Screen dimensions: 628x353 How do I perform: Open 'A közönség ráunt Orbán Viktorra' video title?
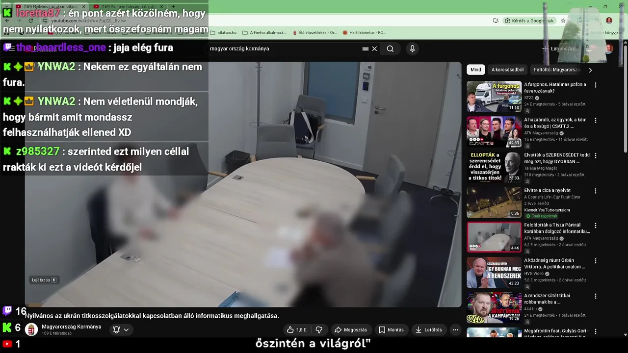[x=554, y=264]
